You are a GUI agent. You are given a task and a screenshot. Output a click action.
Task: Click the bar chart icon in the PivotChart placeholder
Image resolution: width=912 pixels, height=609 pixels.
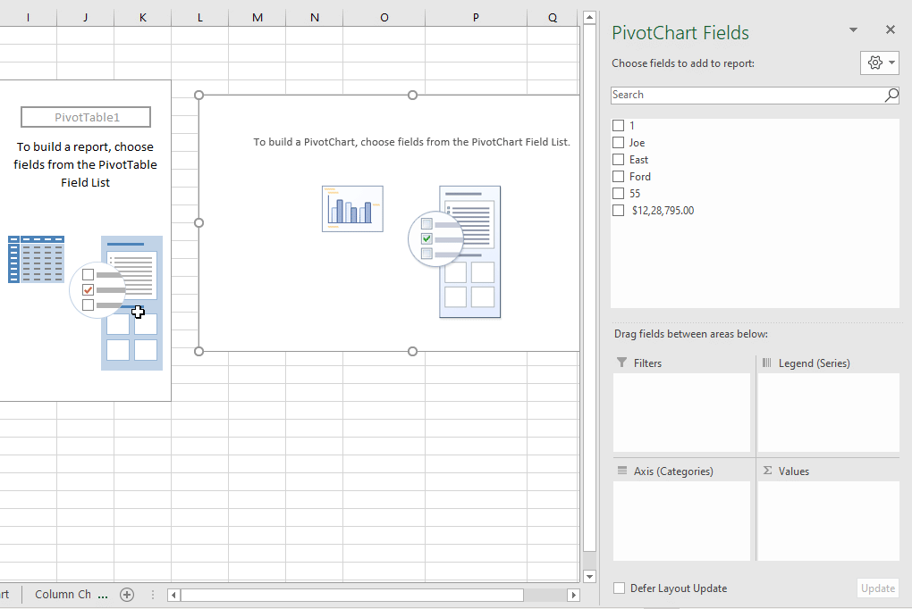tap(352, 207)
